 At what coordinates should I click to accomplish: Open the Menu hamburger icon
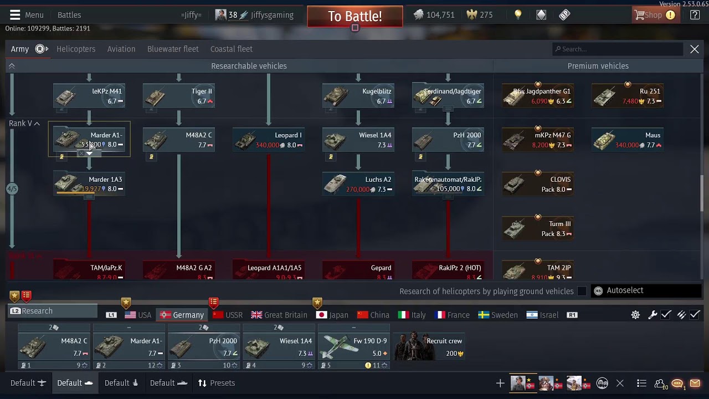[x=15, y=15]
